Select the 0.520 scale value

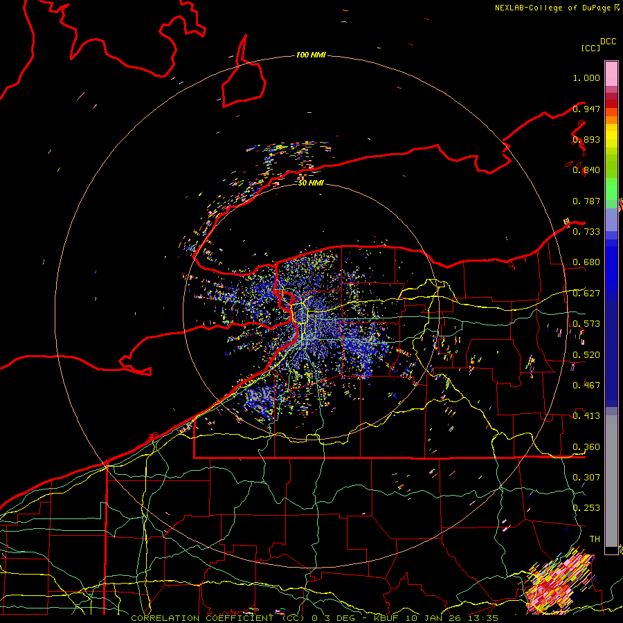point(586,355)
